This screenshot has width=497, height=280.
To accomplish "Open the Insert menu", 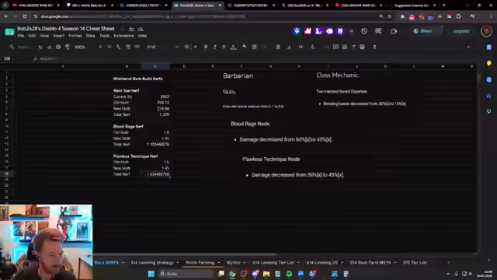I will 58,36.
